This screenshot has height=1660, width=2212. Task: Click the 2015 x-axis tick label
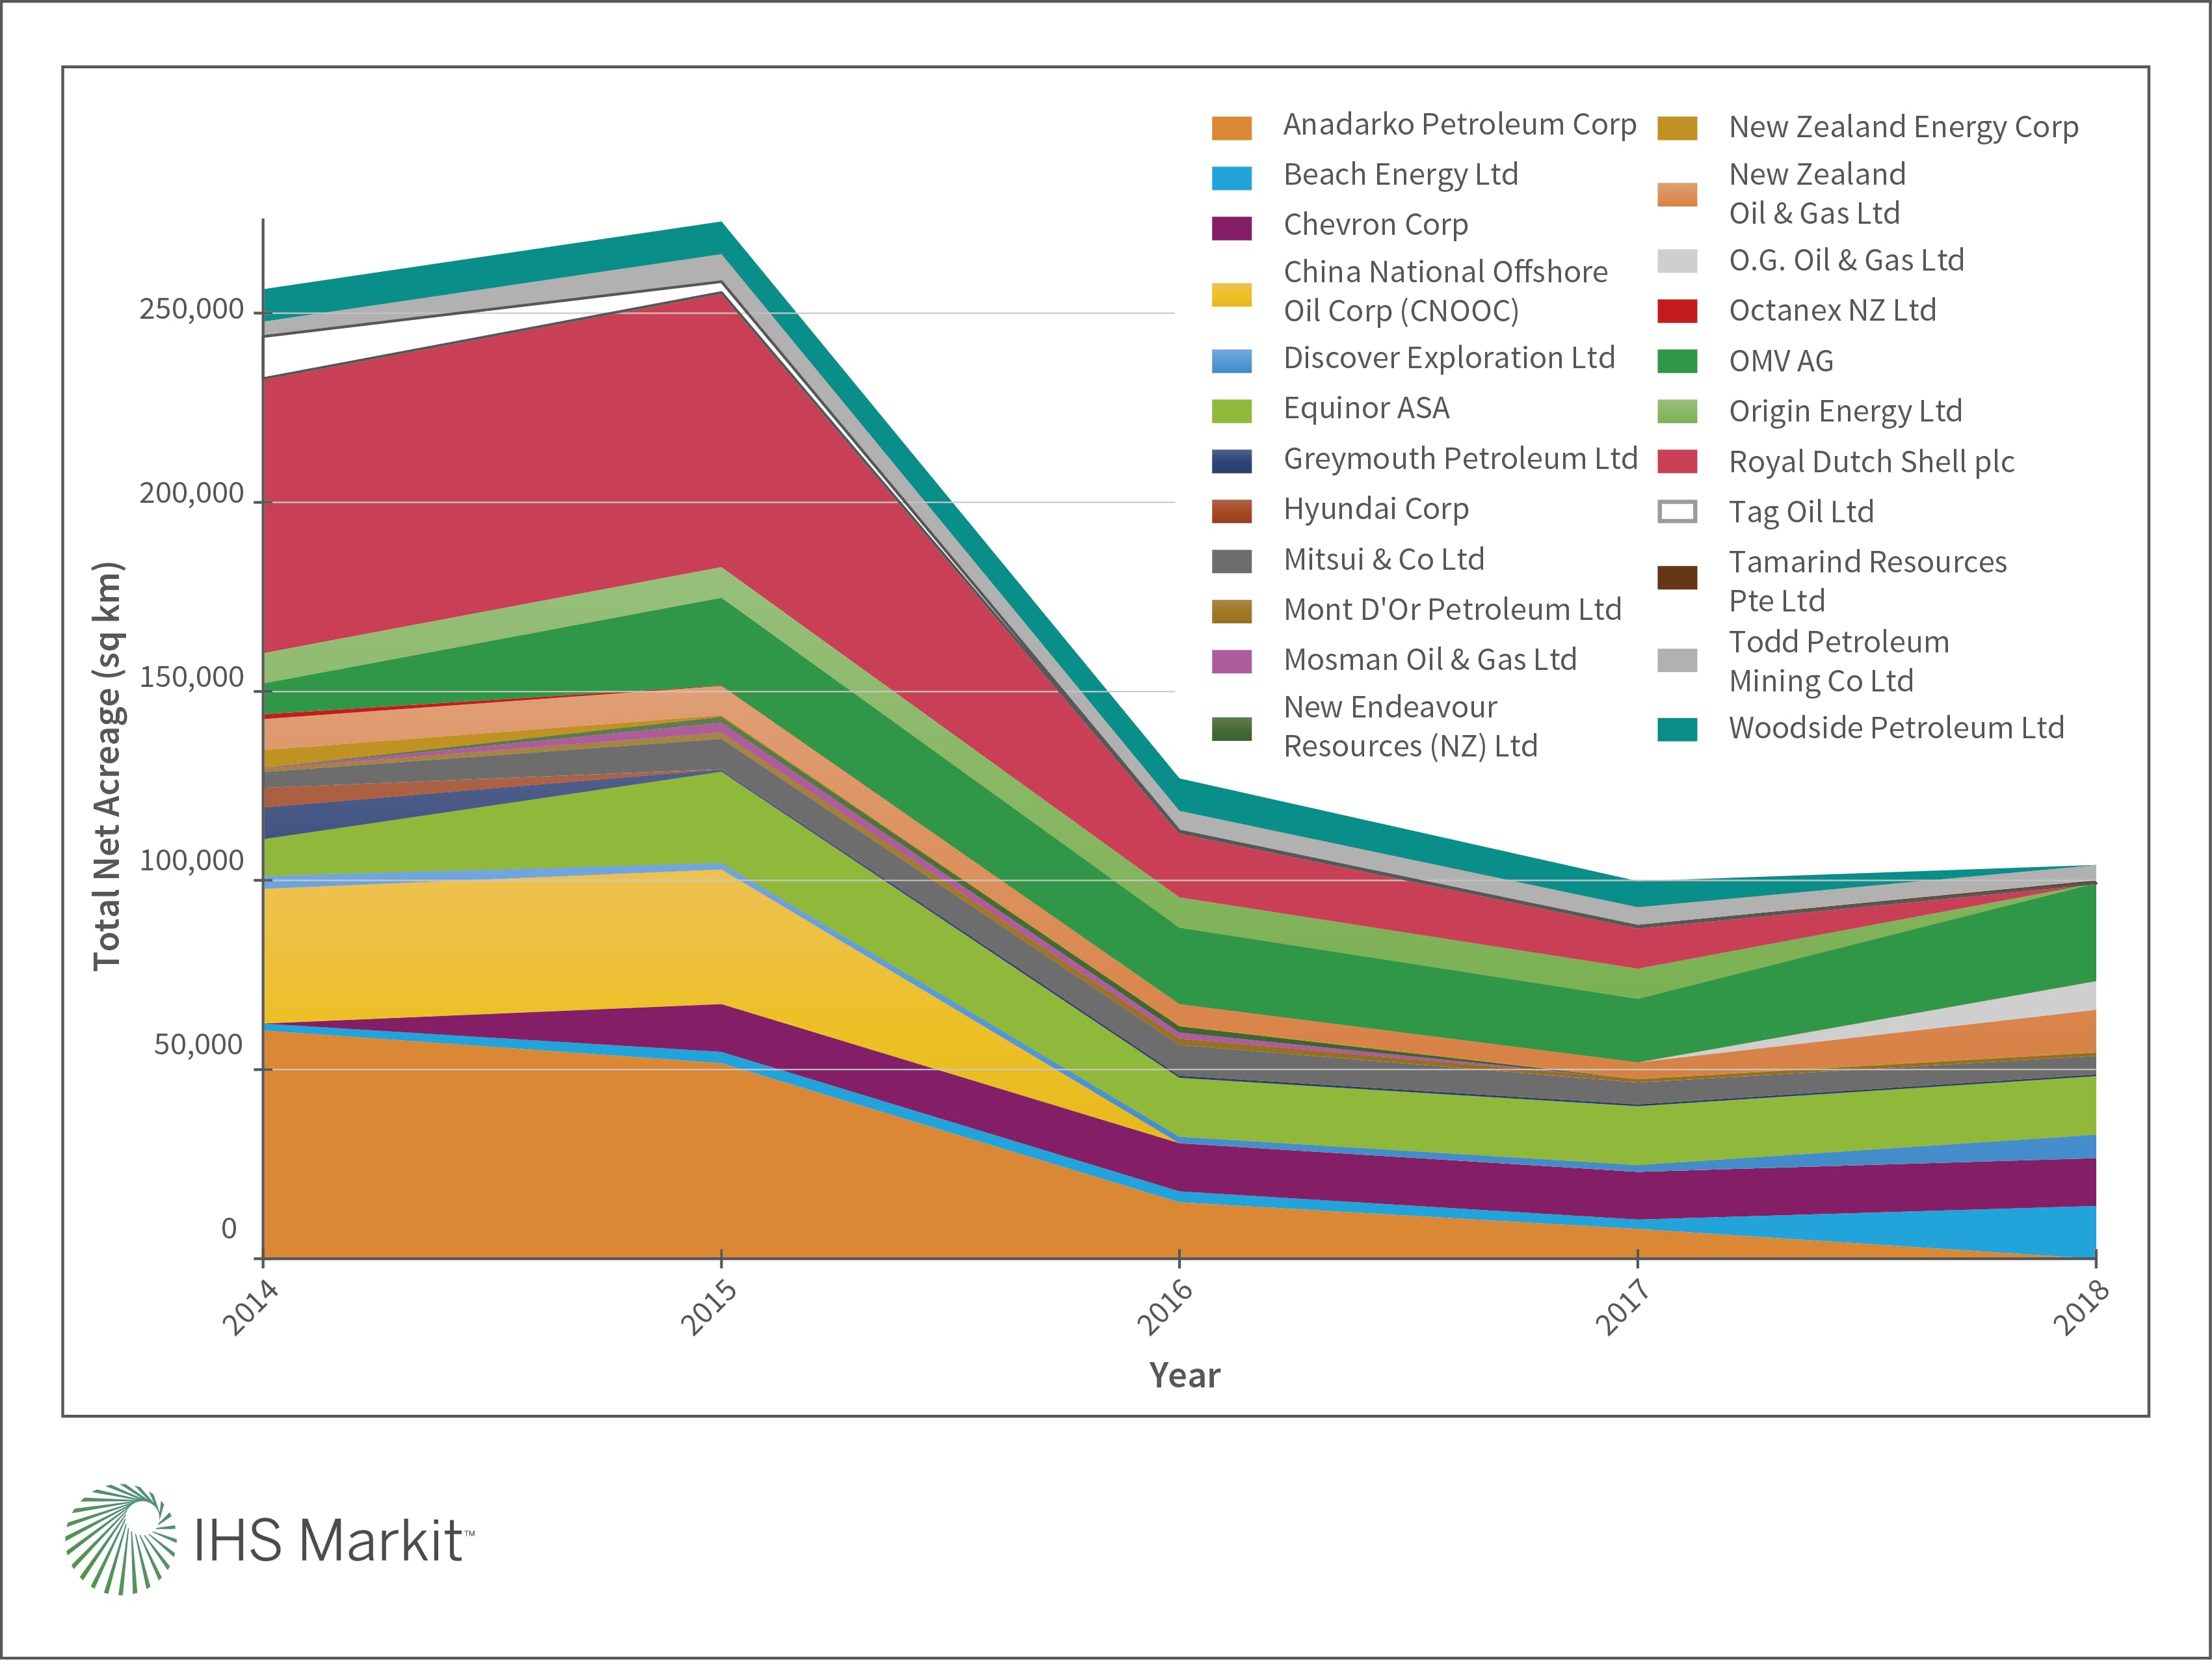(x=708, y=1307)
